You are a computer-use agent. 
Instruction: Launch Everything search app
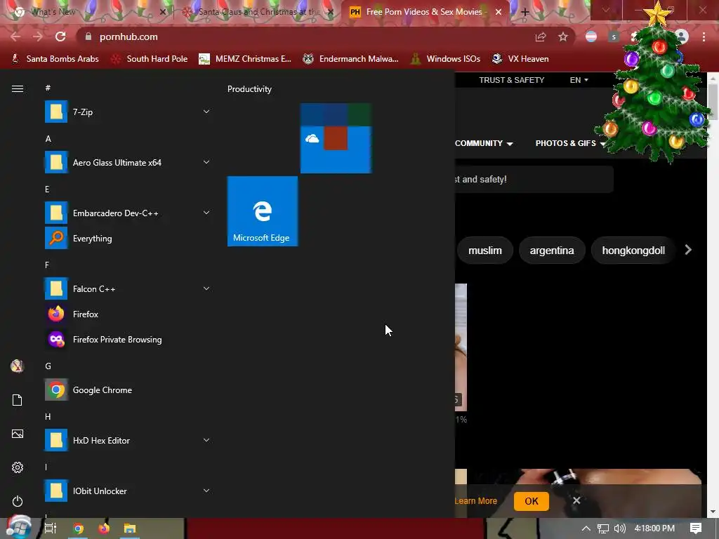click(128, 239)
